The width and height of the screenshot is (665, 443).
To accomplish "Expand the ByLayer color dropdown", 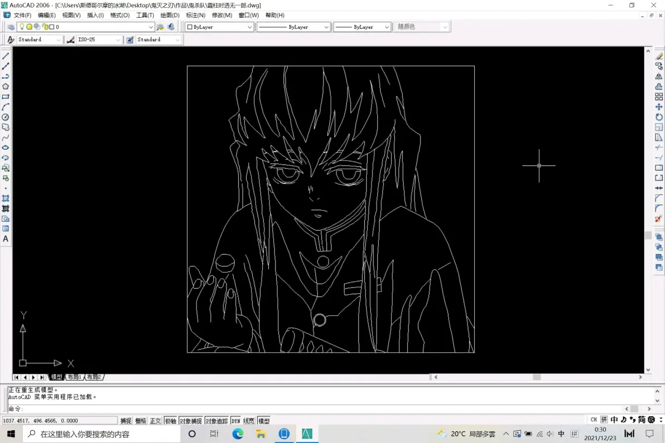I will [x=249, y=27].
